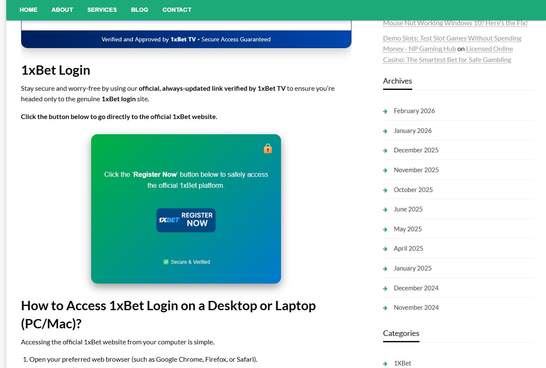Image resolution: width=546 pixels, height=368 pixels.
Task: Open 'Mouse Not Working Windows 10' post link
Action: [x=455, y=23]
